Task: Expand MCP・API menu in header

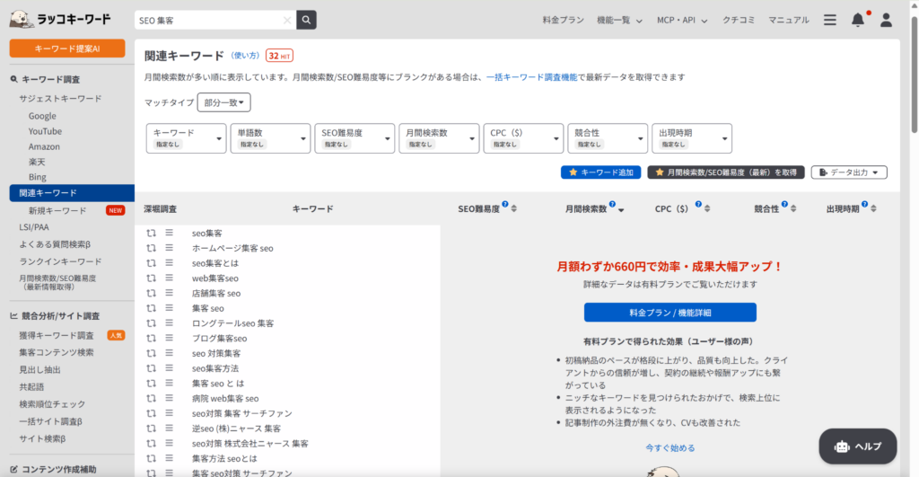Action: click(682, 20)
